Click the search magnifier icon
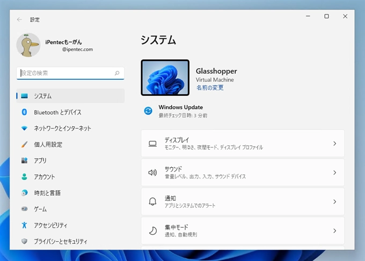365x261 pixels. [x=117, y=73]
